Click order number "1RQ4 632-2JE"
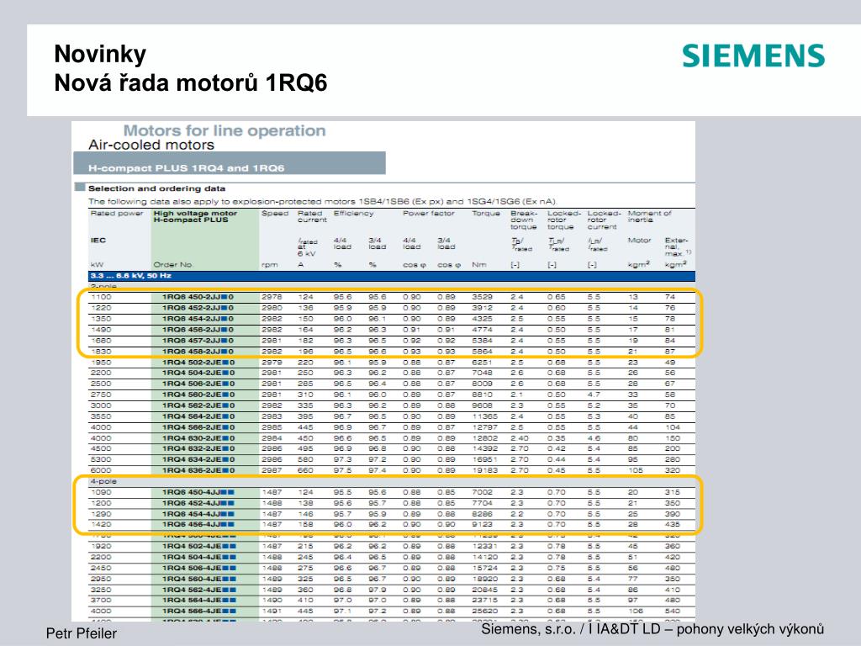 coord(198,449)
